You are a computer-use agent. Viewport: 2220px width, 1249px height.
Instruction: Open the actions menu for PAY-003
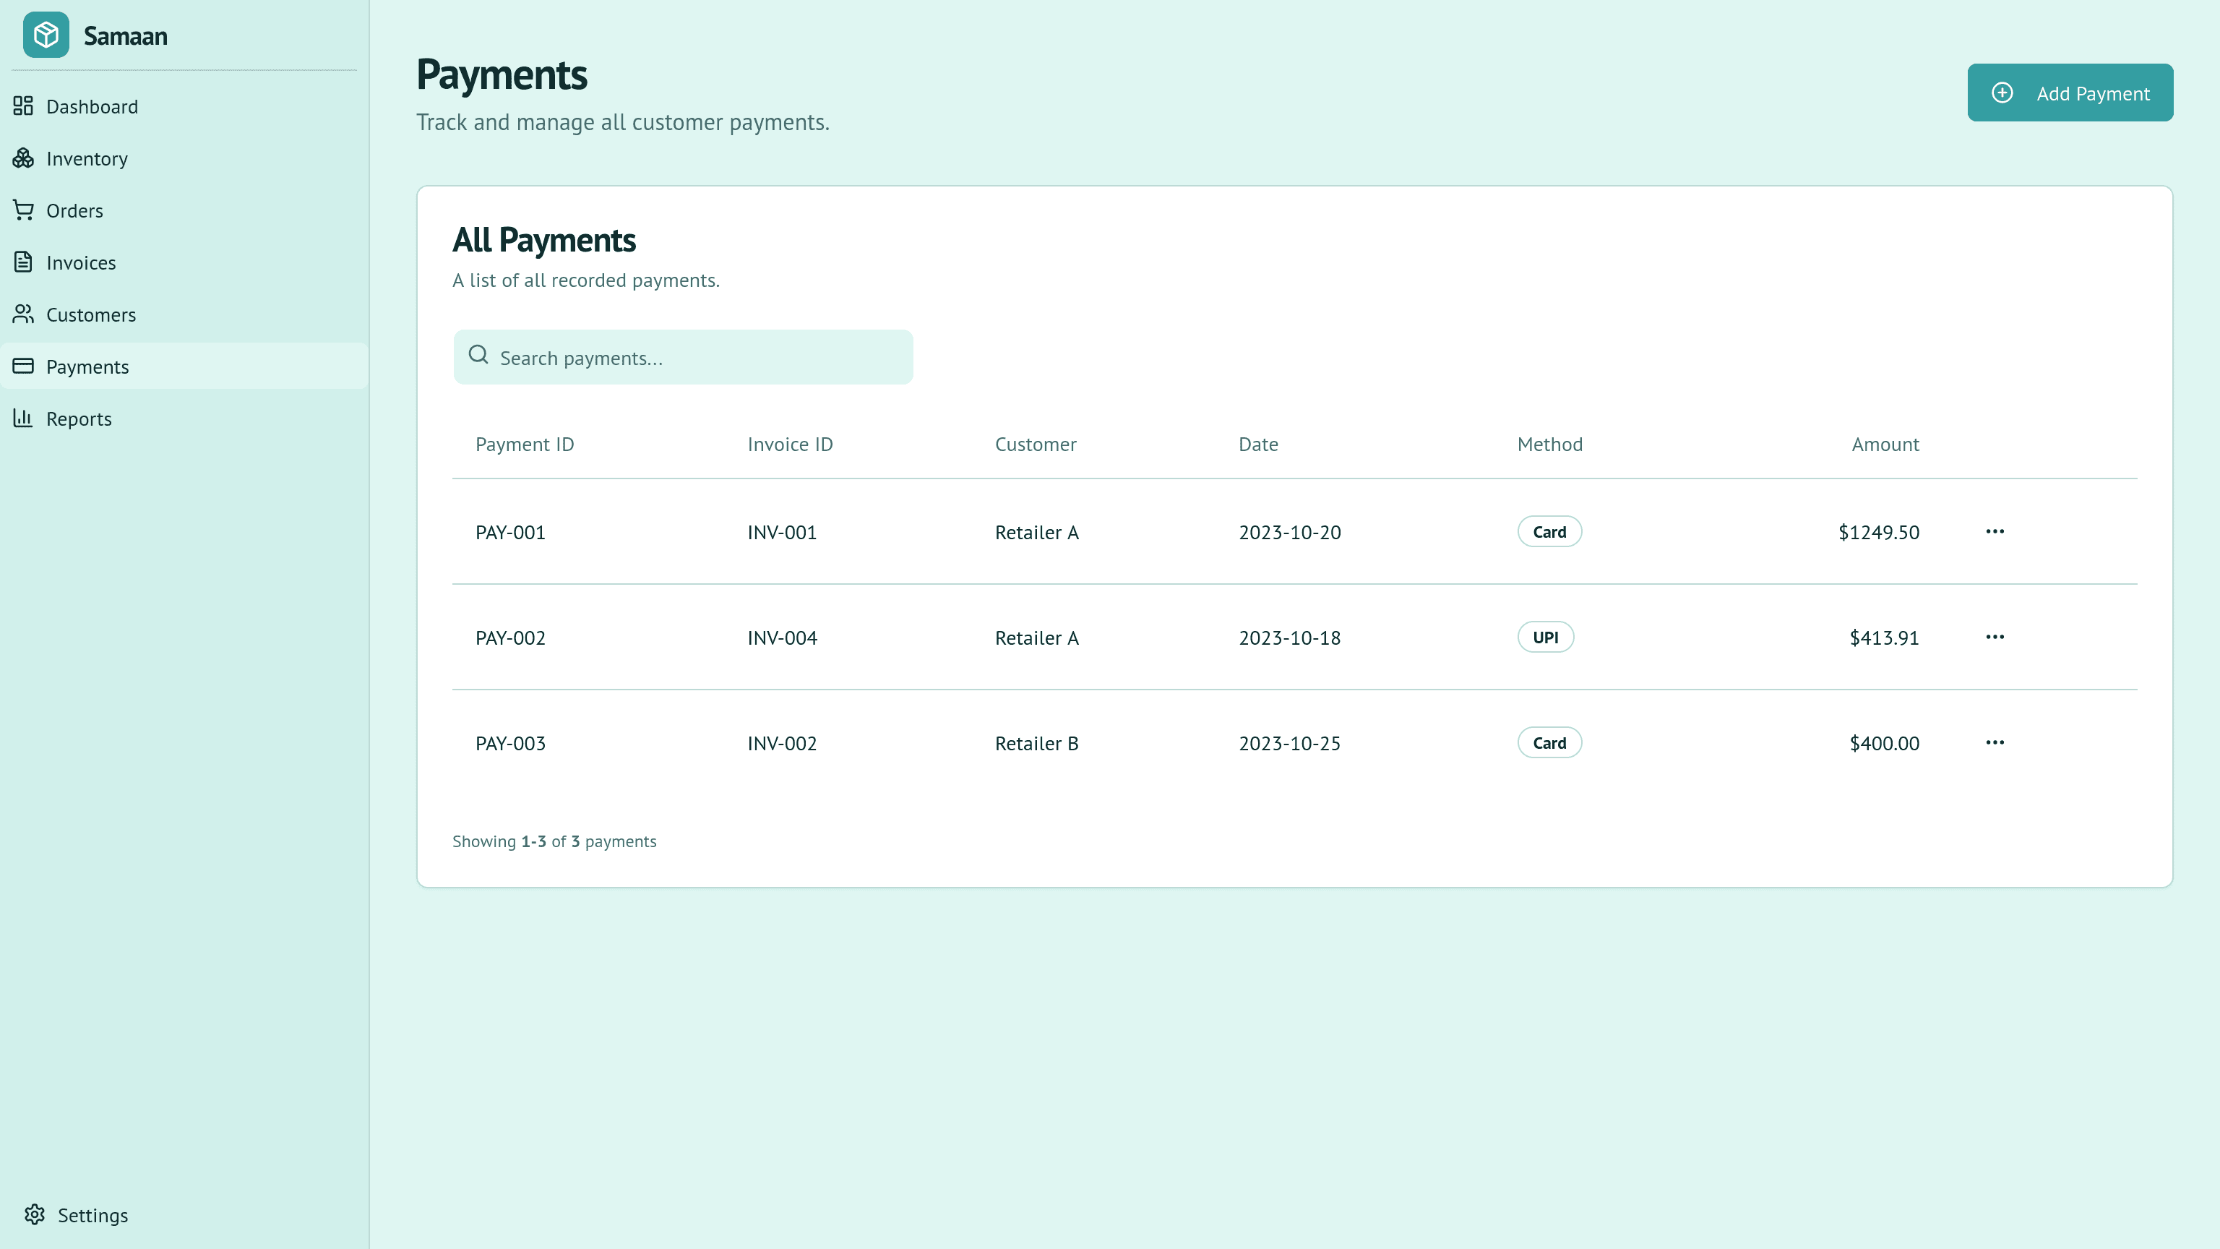tap(1995, 743)
